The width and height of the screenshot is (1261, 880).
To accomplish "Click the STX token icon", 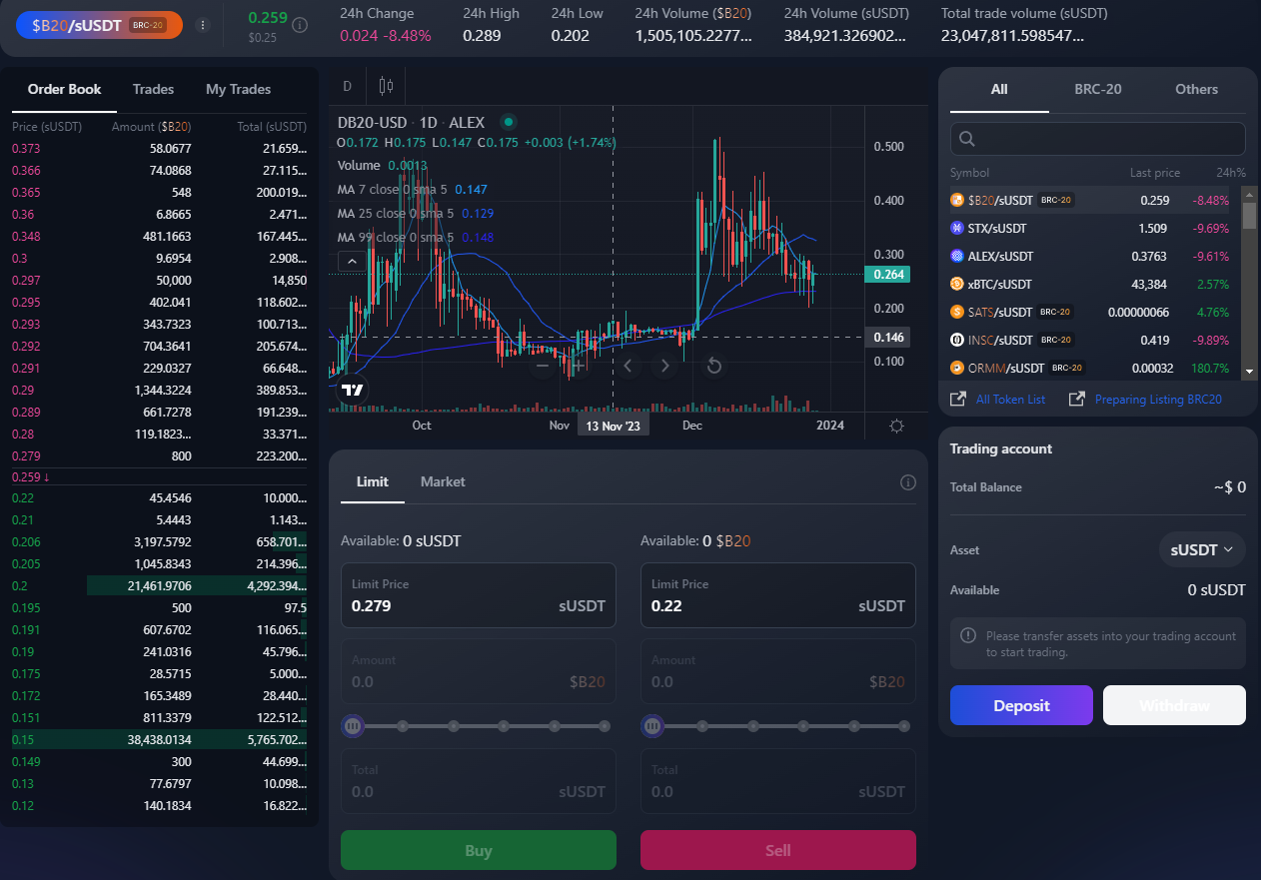I will tap(957, 228).
